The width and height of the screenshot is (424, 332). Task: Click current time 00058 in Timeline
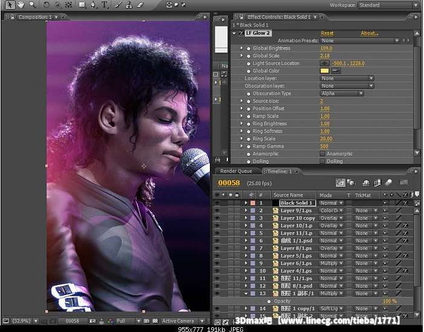click(229, 183)
